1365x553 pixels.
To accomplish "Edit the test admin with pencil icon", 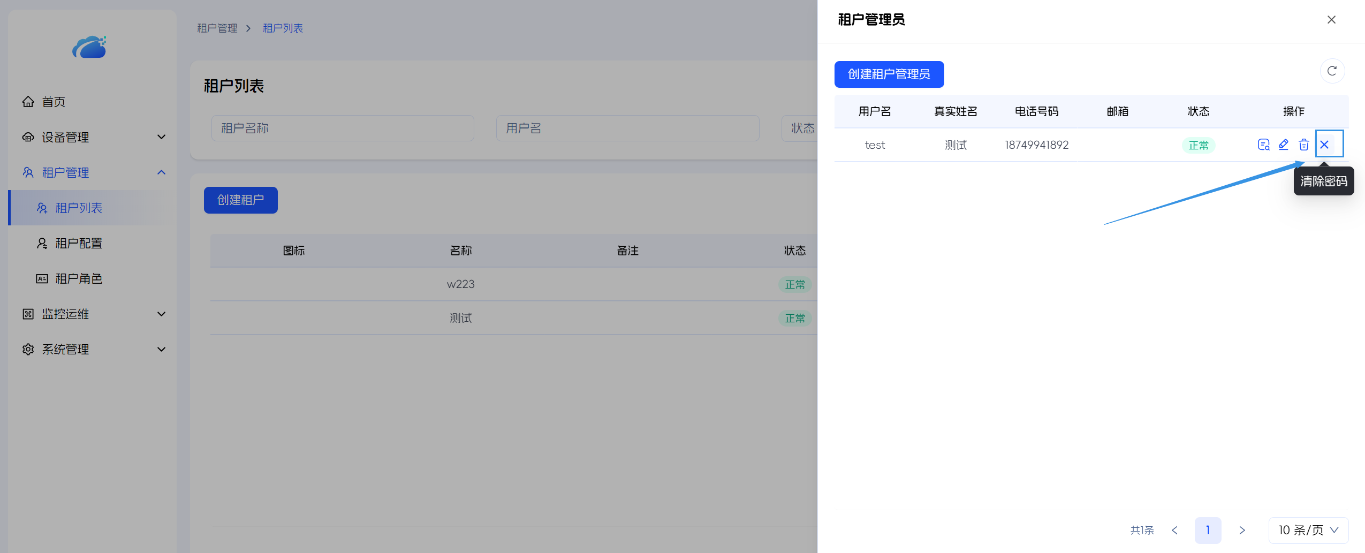I will [1284, 145].
